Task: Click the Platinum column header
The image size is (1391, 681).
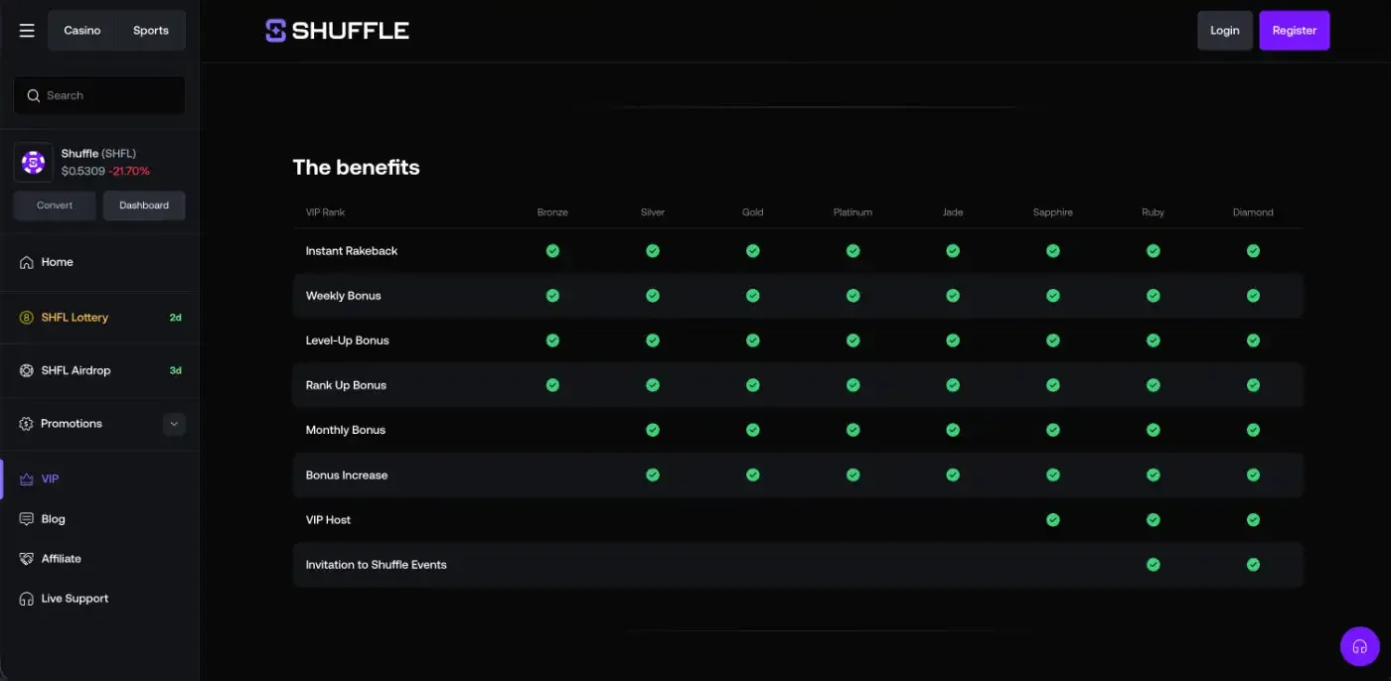Action: click(852, 212)
